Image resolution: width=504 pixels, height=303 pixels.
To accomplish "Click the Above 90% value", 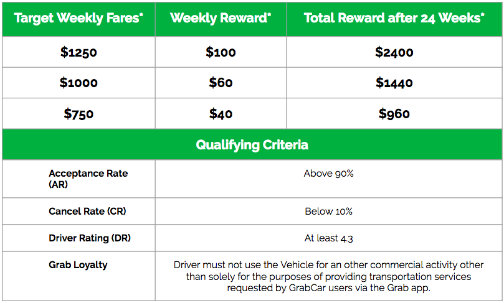I will 328,174.
